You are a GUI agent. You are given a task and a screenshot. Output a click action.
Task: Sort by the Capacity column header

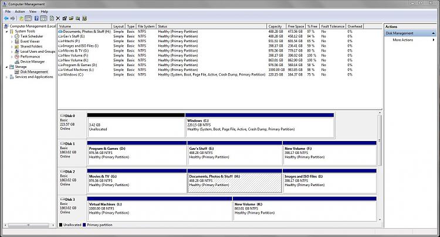(276, 26)
